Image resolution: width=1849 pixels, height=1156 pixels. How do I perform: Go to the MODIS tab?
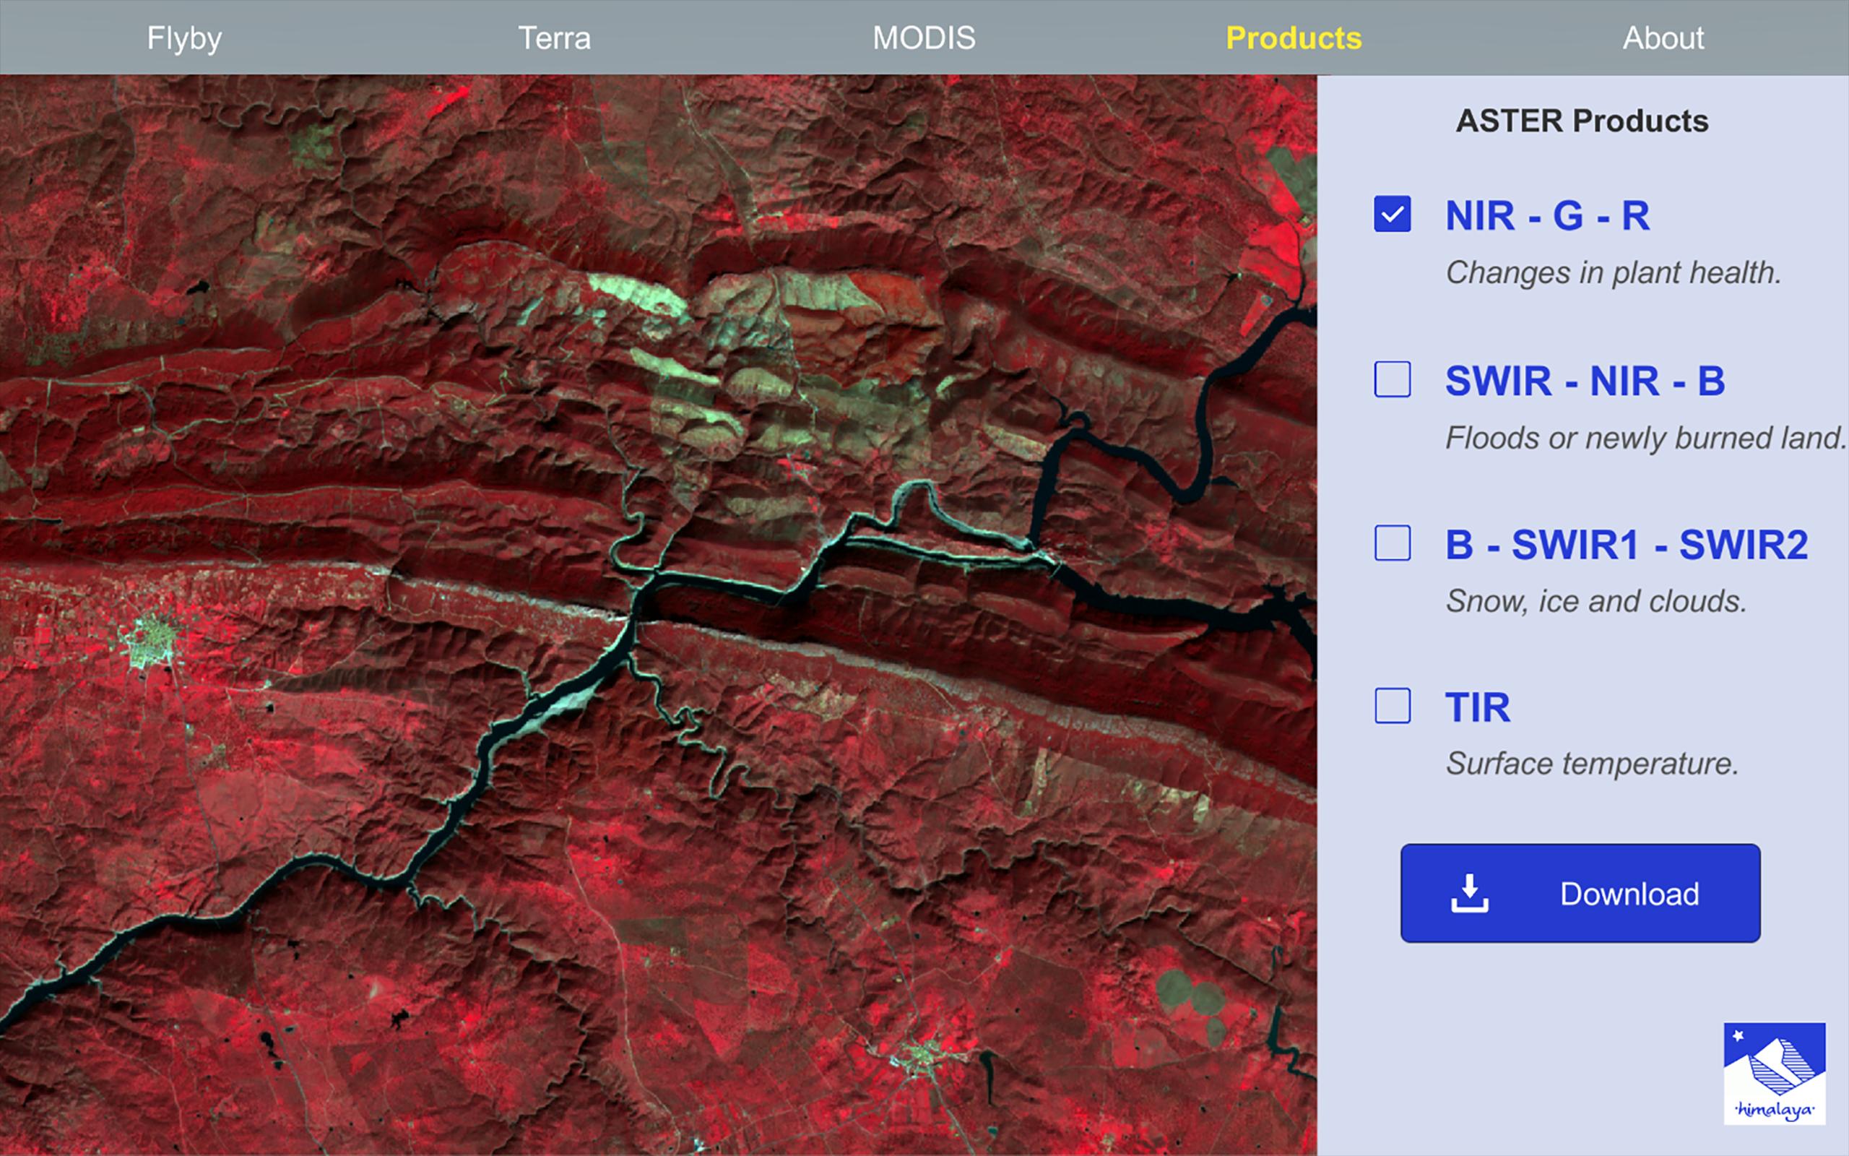coord(924,38)
